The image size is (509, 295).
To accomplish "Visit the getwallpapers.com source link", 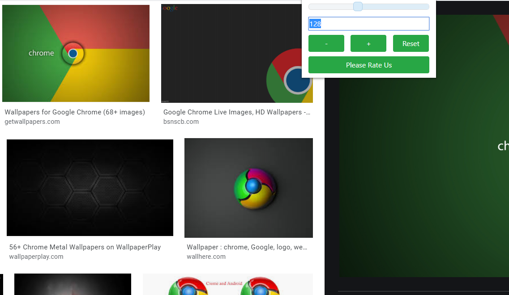I will [32, 122].
